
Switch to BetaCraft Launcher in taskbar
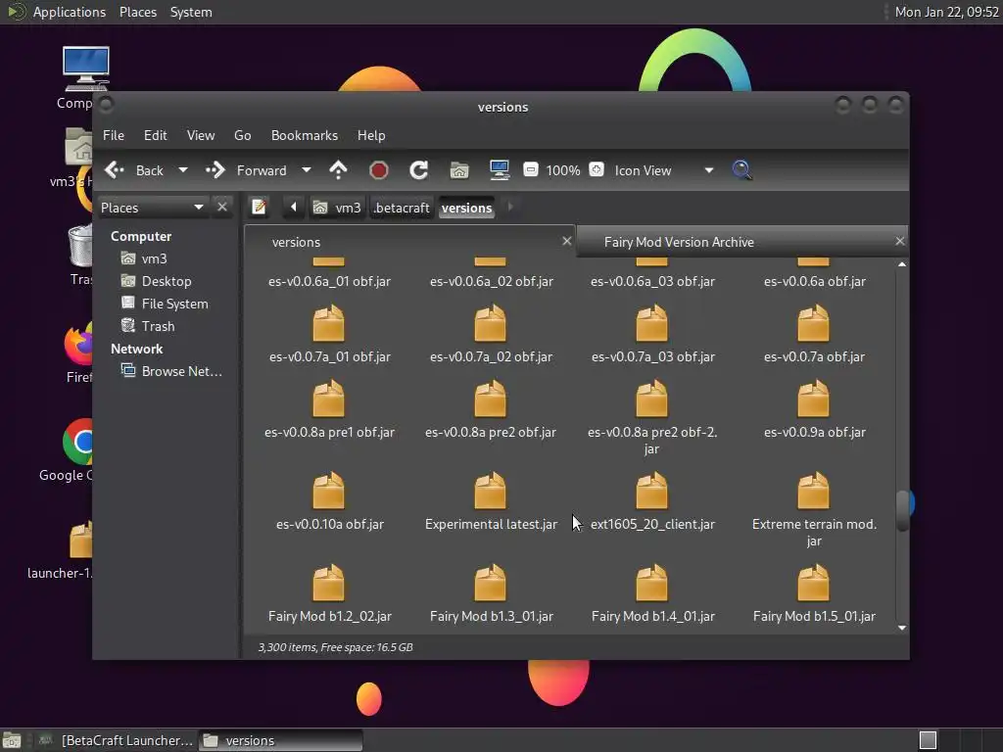point(116,740)
